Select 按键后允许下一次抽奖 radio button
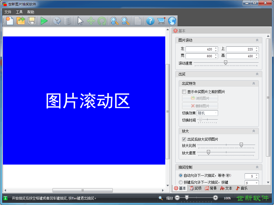Viewport: 274px width, 205px height. coord(181,182)
